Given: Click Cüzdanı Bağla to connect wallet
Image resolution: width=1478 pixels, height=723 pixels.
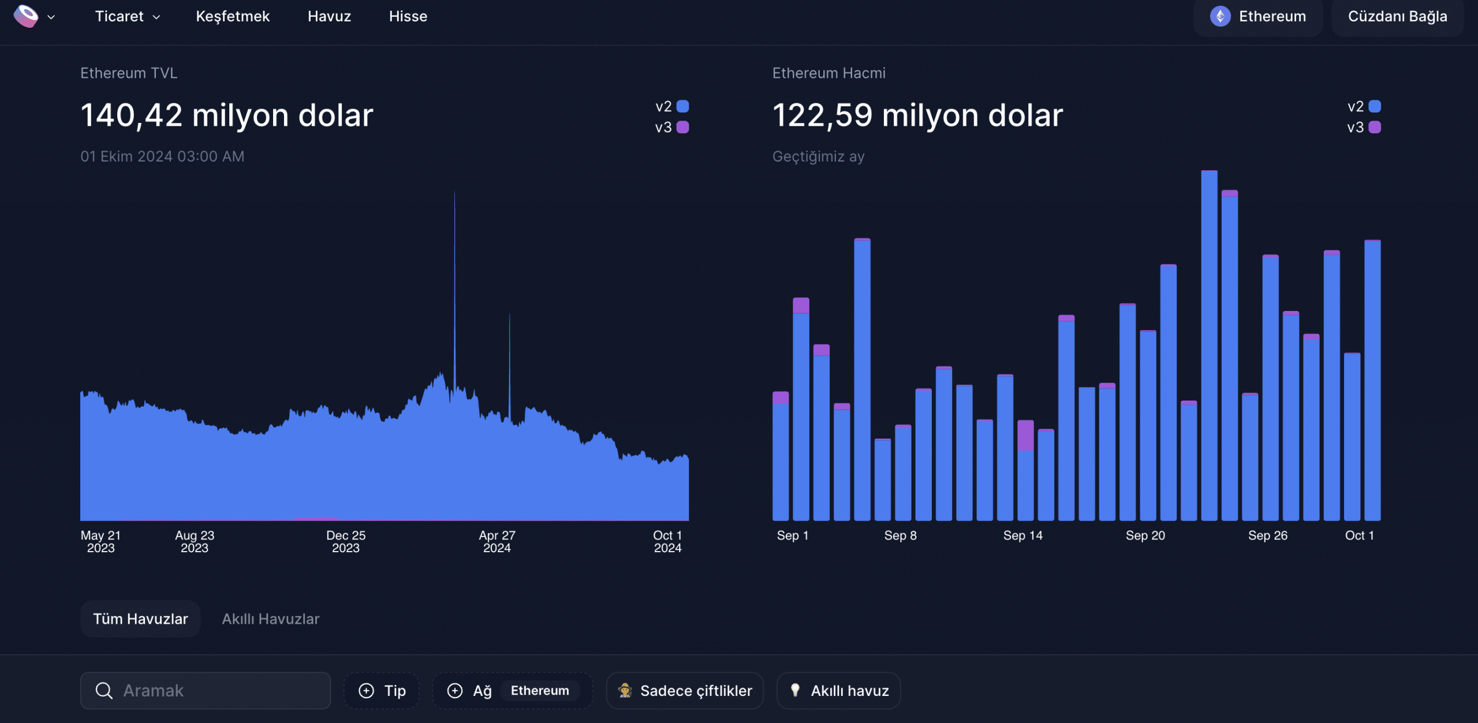Looking at the screenshot, I should (1397, 17).
